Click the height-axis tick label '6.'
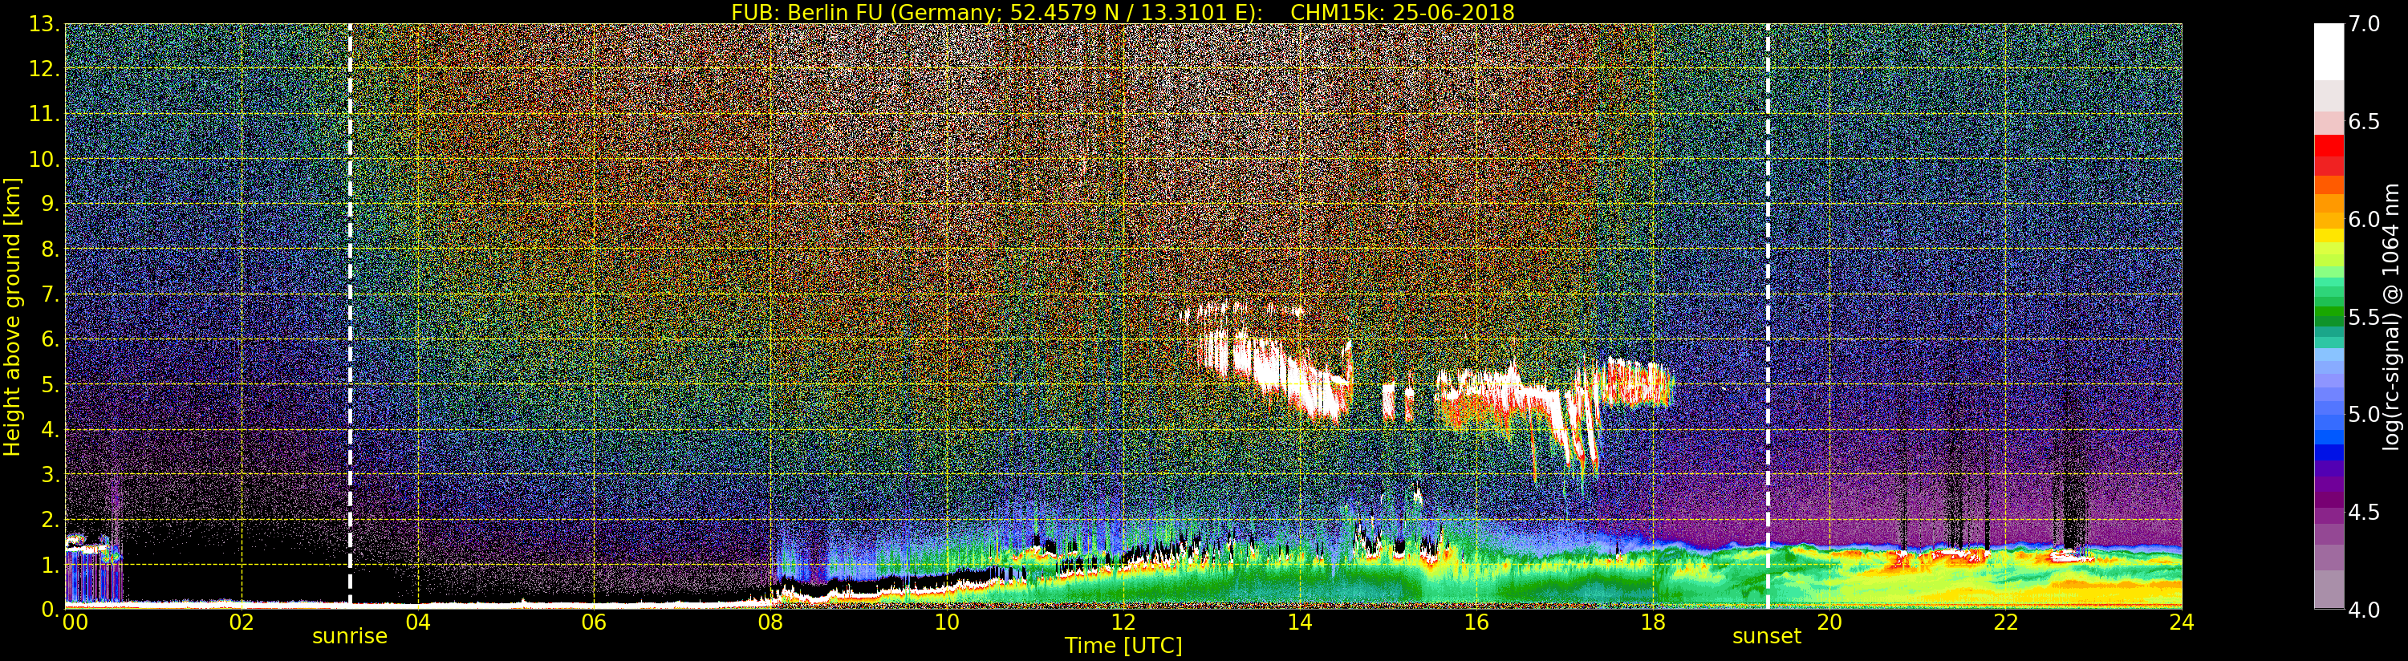The width and height of the screenshot is (2408, 661). pyautogui.click(x=51, y=339)
